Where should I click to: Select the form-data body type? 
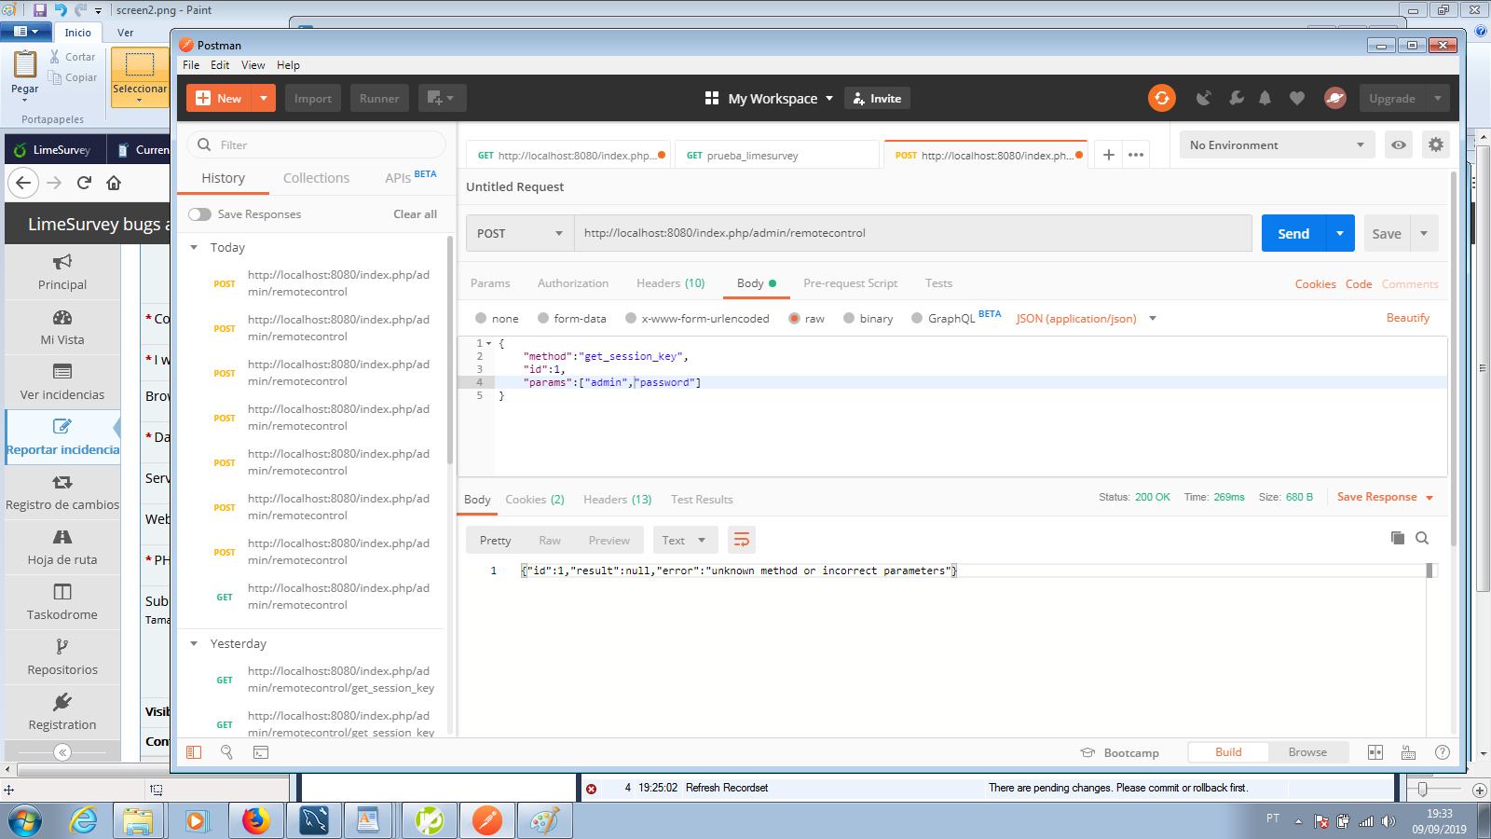pyautogui.click(x=543, y=318)
